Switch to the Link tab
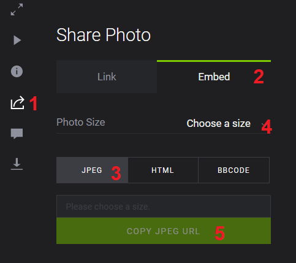The image size is (296, 263). [107, 77]
